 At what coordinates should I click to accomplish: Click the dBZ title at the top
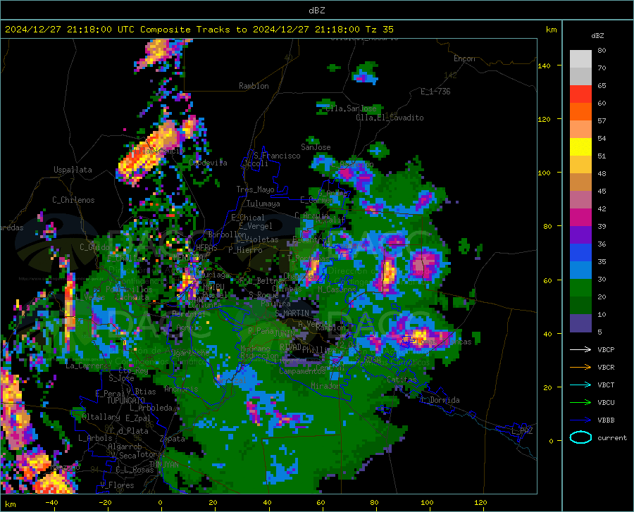pos(316,11)
